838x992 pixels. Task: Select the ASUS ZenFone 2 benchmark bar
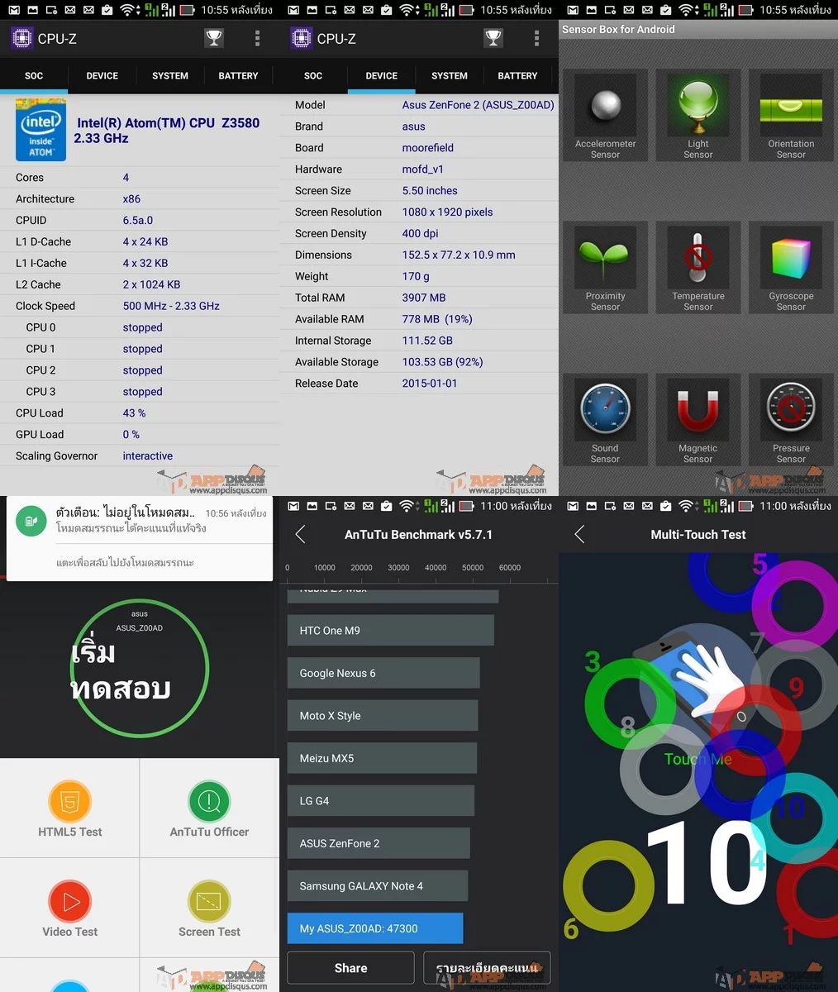pyautogui.click(x=379, y=843)
